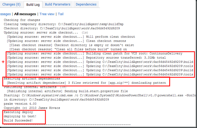This screenshot has width=197, height=128.
Task: Select 'Repository sources transferred: 3.31Mb total' line
Action: (x=86, y=58)
